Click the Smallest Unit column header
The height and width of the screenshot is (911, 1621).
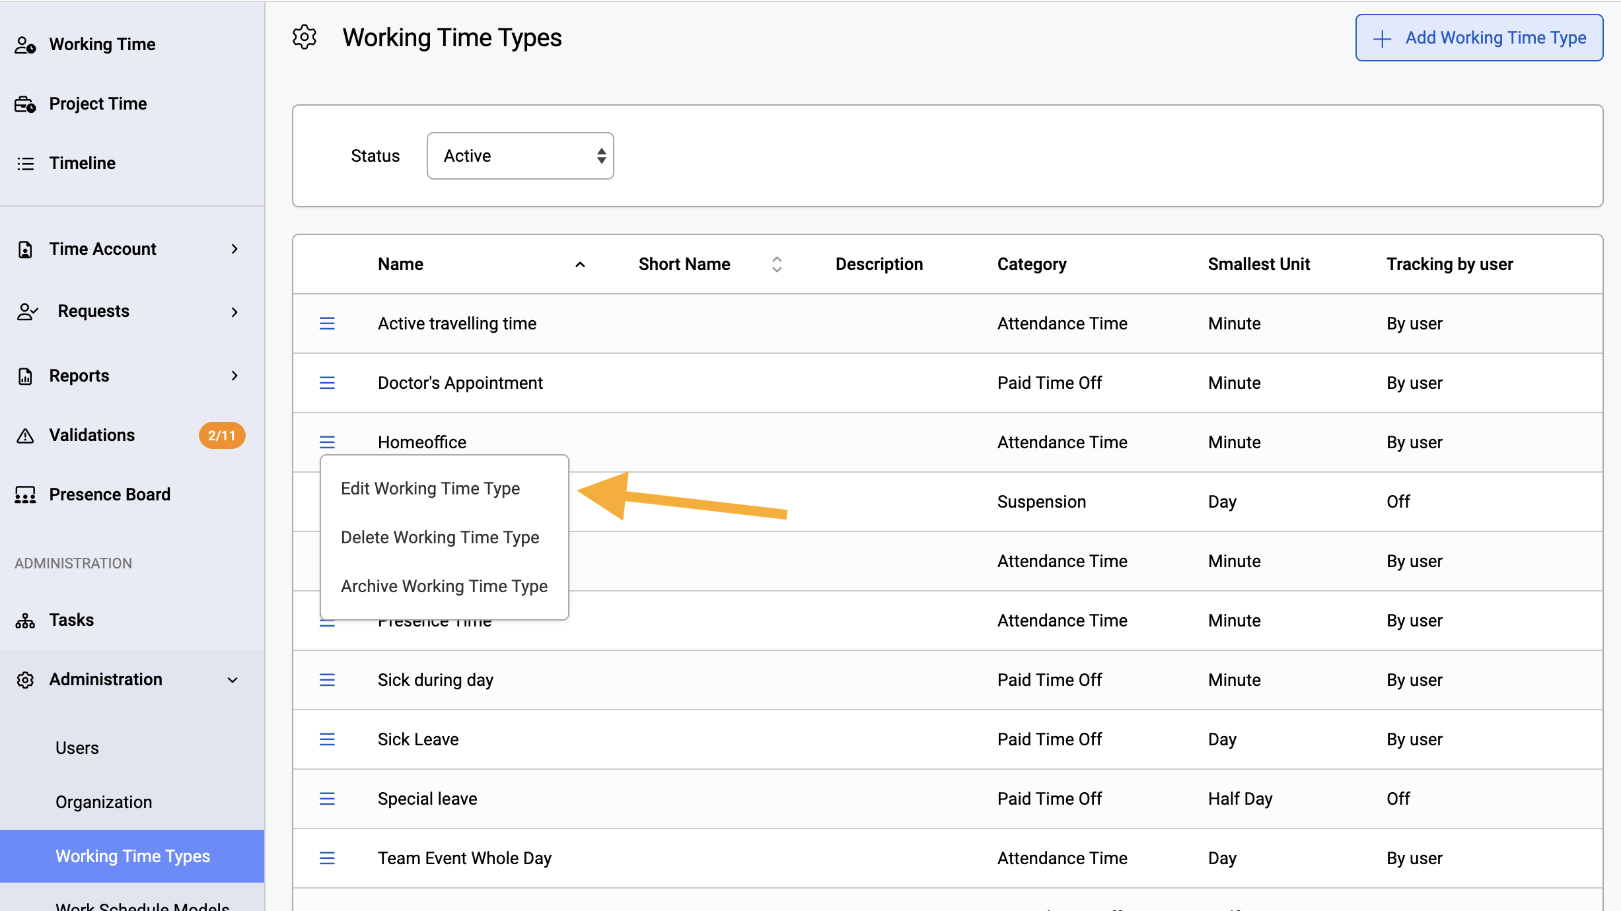click(1259, 264)
